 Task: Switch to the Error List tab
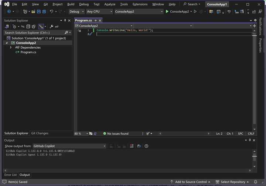[10, 175]
